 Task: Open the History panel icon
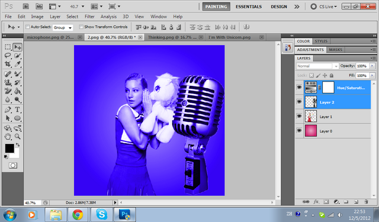(288, 47)
